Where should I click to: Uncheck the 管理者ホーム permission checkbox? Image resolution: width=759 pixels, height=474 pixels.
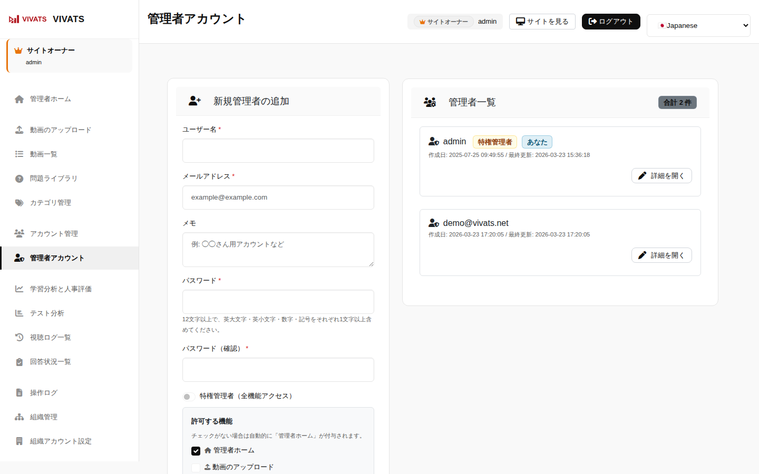(x=196, y=451)
